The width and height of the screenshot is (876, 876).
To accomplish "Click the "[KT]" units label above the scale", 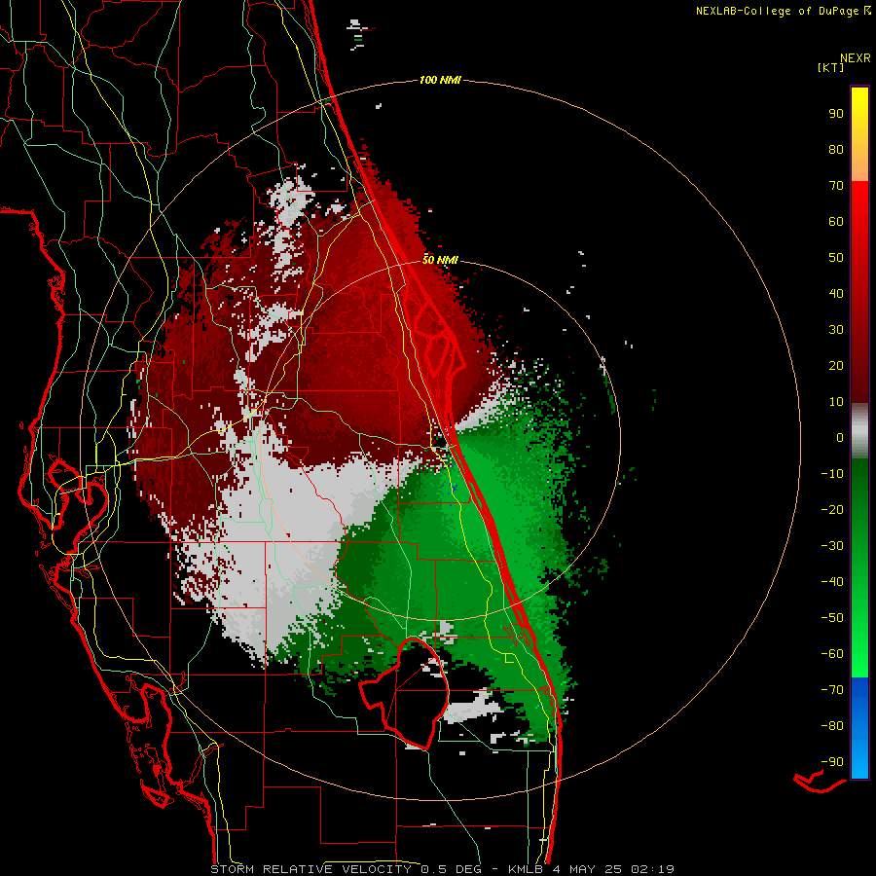I will pyautogui.click(x=831, y=67).
